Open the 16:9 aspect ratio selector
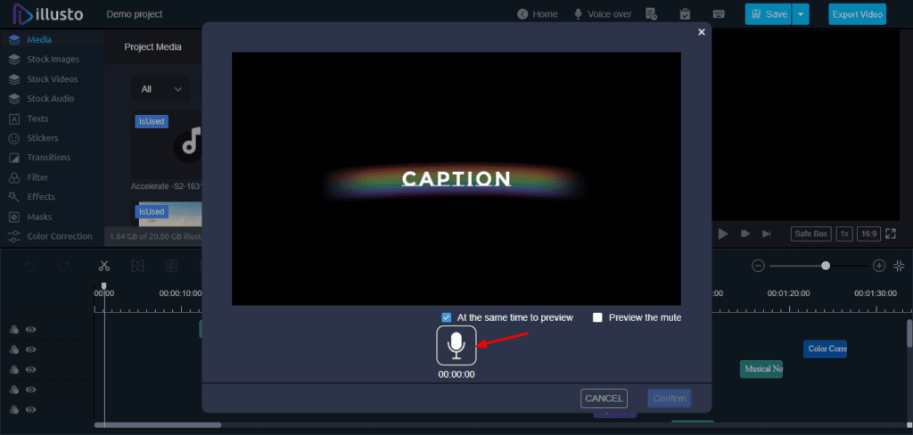 [x=869, y=234]
